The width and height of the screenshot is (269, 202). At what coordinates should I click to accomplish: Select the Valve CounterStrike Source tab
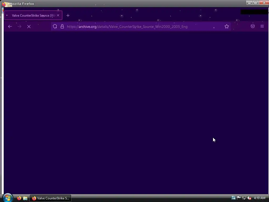(33, 15)
